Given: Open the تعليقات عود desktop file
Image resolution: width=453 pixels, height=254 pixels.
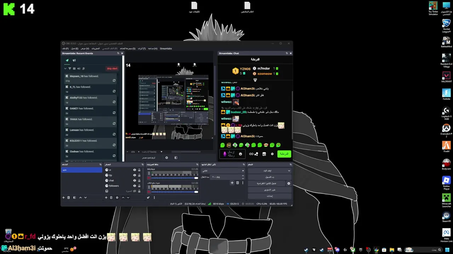Looking at the screenshot, I should 194,7.
